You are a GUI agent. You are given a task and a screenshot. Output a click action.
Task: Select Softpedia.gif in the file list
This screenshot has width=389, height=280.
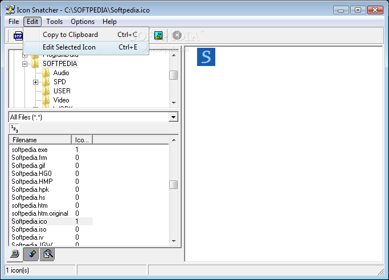[x=28, y=166]
